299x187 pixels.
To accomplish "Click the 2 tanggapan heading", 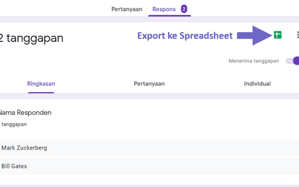I will 31,38.
